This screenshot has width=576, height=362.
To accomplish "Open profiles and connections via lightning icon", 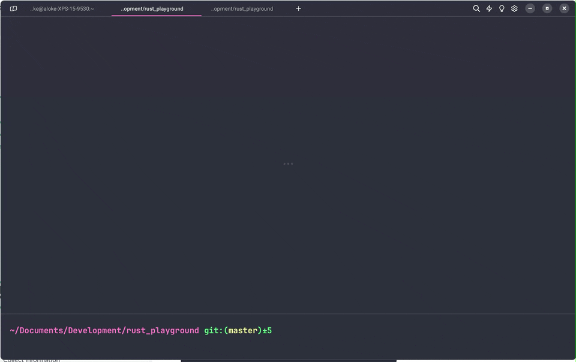I will click(x=489, y=8).
